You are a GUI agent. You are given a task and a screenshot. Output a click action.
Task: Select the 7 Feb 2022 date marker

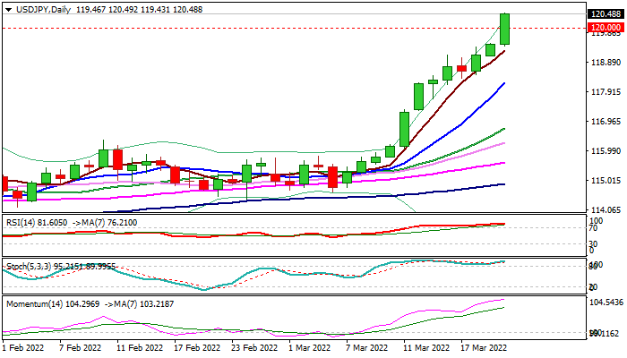coord(78,347)
